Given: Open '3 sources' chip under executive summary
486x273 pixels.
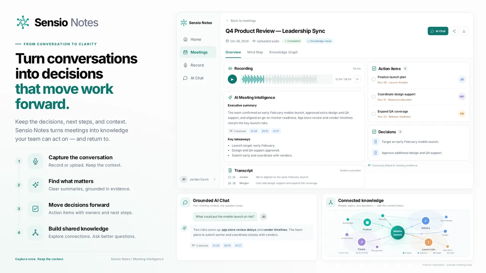Looking at the screenshot, I should point(238,131).
